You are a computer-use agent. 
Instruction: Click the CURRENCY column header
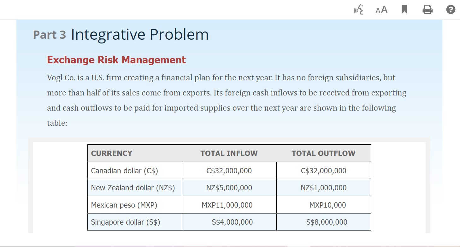(111, 153)
